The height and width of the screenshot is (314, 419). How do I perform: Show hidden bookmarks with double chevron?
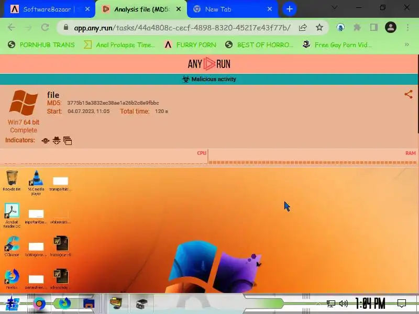coord(407,44)
